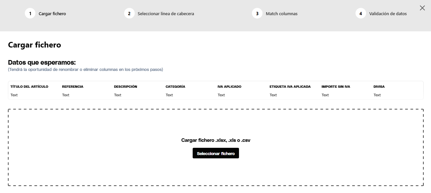The height and width of the screenshot is (193, 431).
Task: Select the TÍTULO DEL ARTÍCULO column header
Action: click(x=29, y=87)
